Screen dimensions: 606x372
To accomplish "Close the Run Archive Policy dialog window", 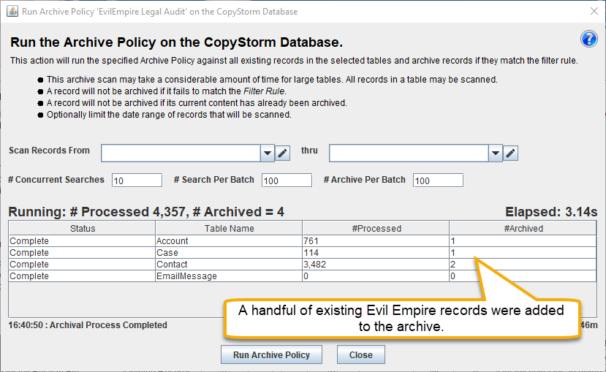I will pos(594,11).
